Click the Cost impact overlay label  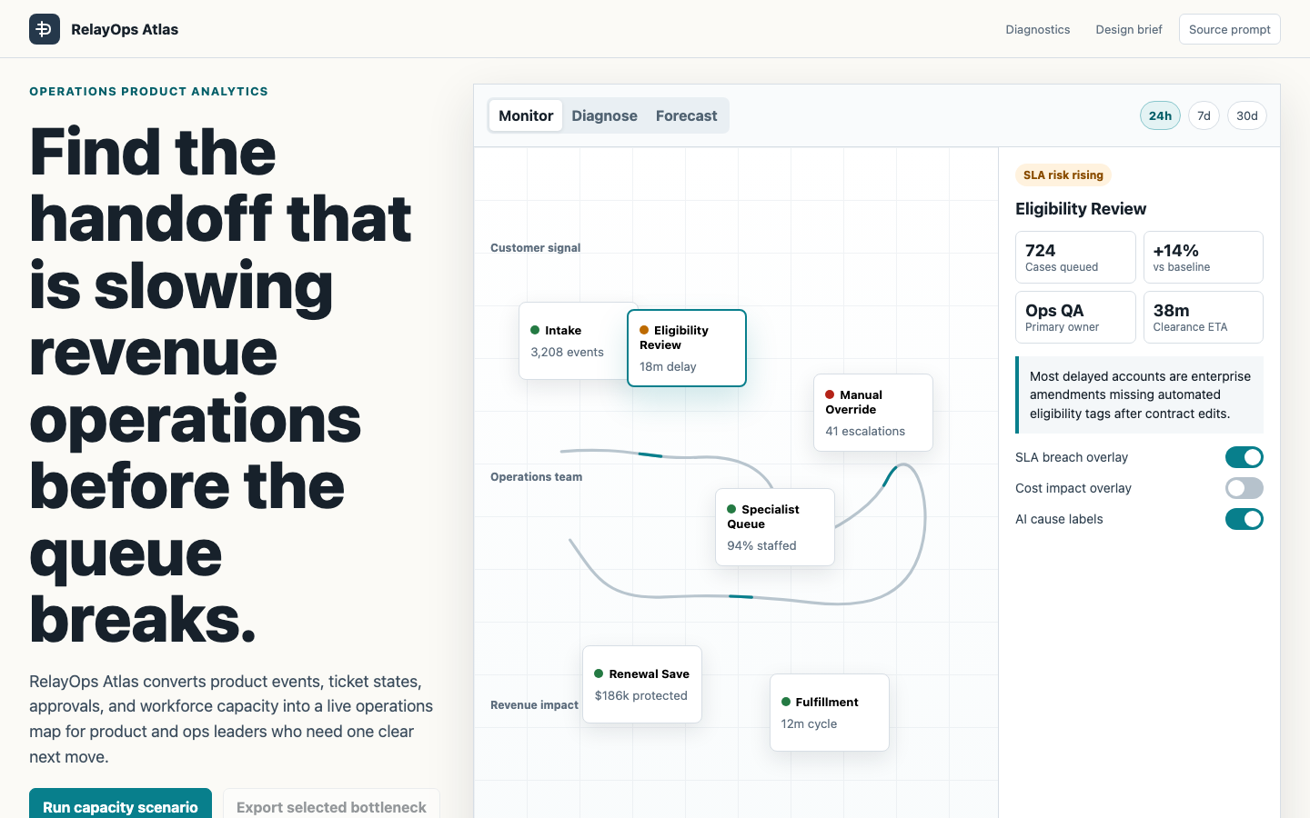tap(1073, 488)
